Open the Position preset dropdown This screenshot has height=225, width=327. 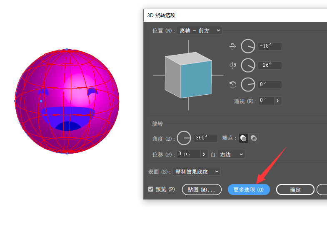point(200,30)
